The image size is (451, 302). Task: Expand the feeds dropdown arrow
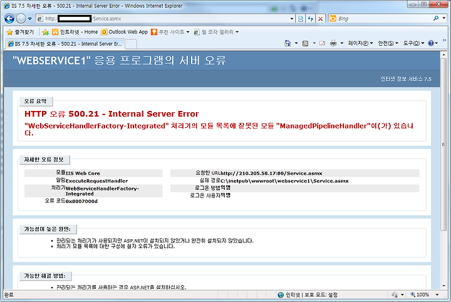click(314, 43)
